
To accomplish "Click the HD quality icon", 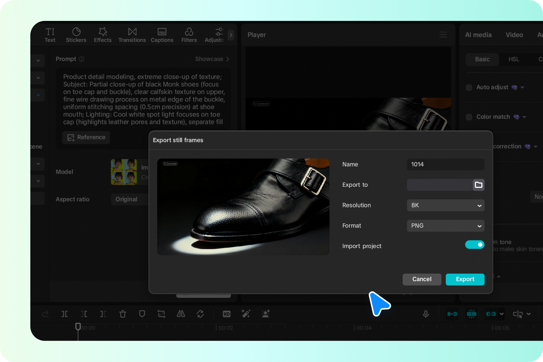I will 226,314.
